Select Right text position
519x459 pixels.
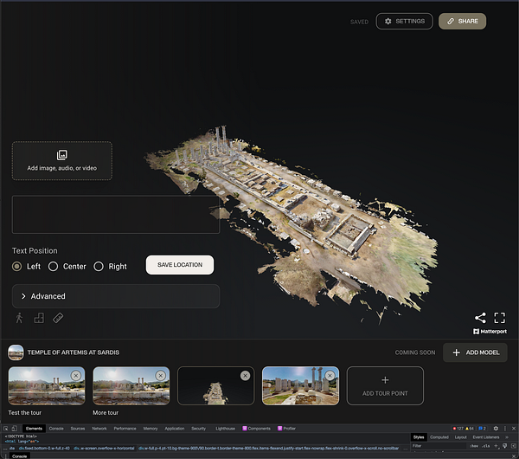tap(99, 266)
